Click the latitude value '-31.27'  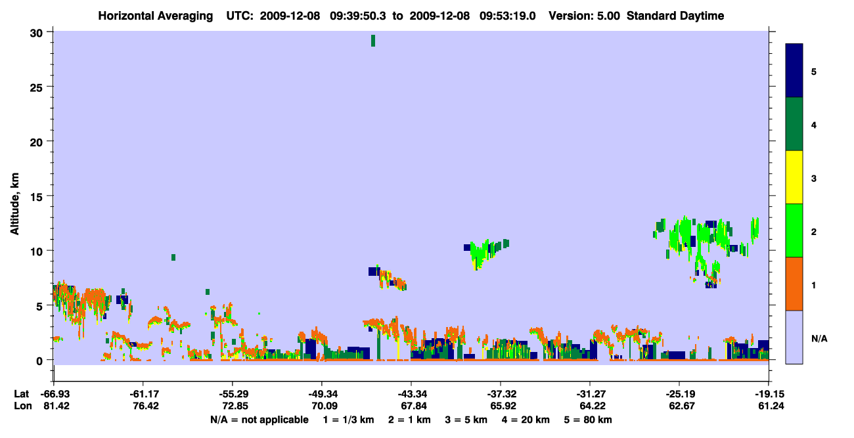[x=590, y=394]
